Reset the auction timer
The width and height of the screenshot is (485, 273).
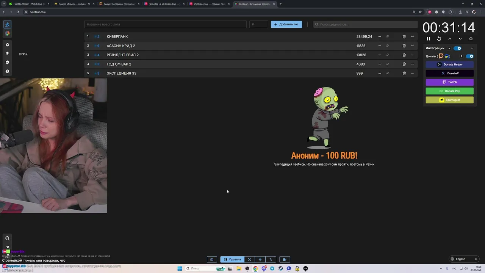point(439,39)
